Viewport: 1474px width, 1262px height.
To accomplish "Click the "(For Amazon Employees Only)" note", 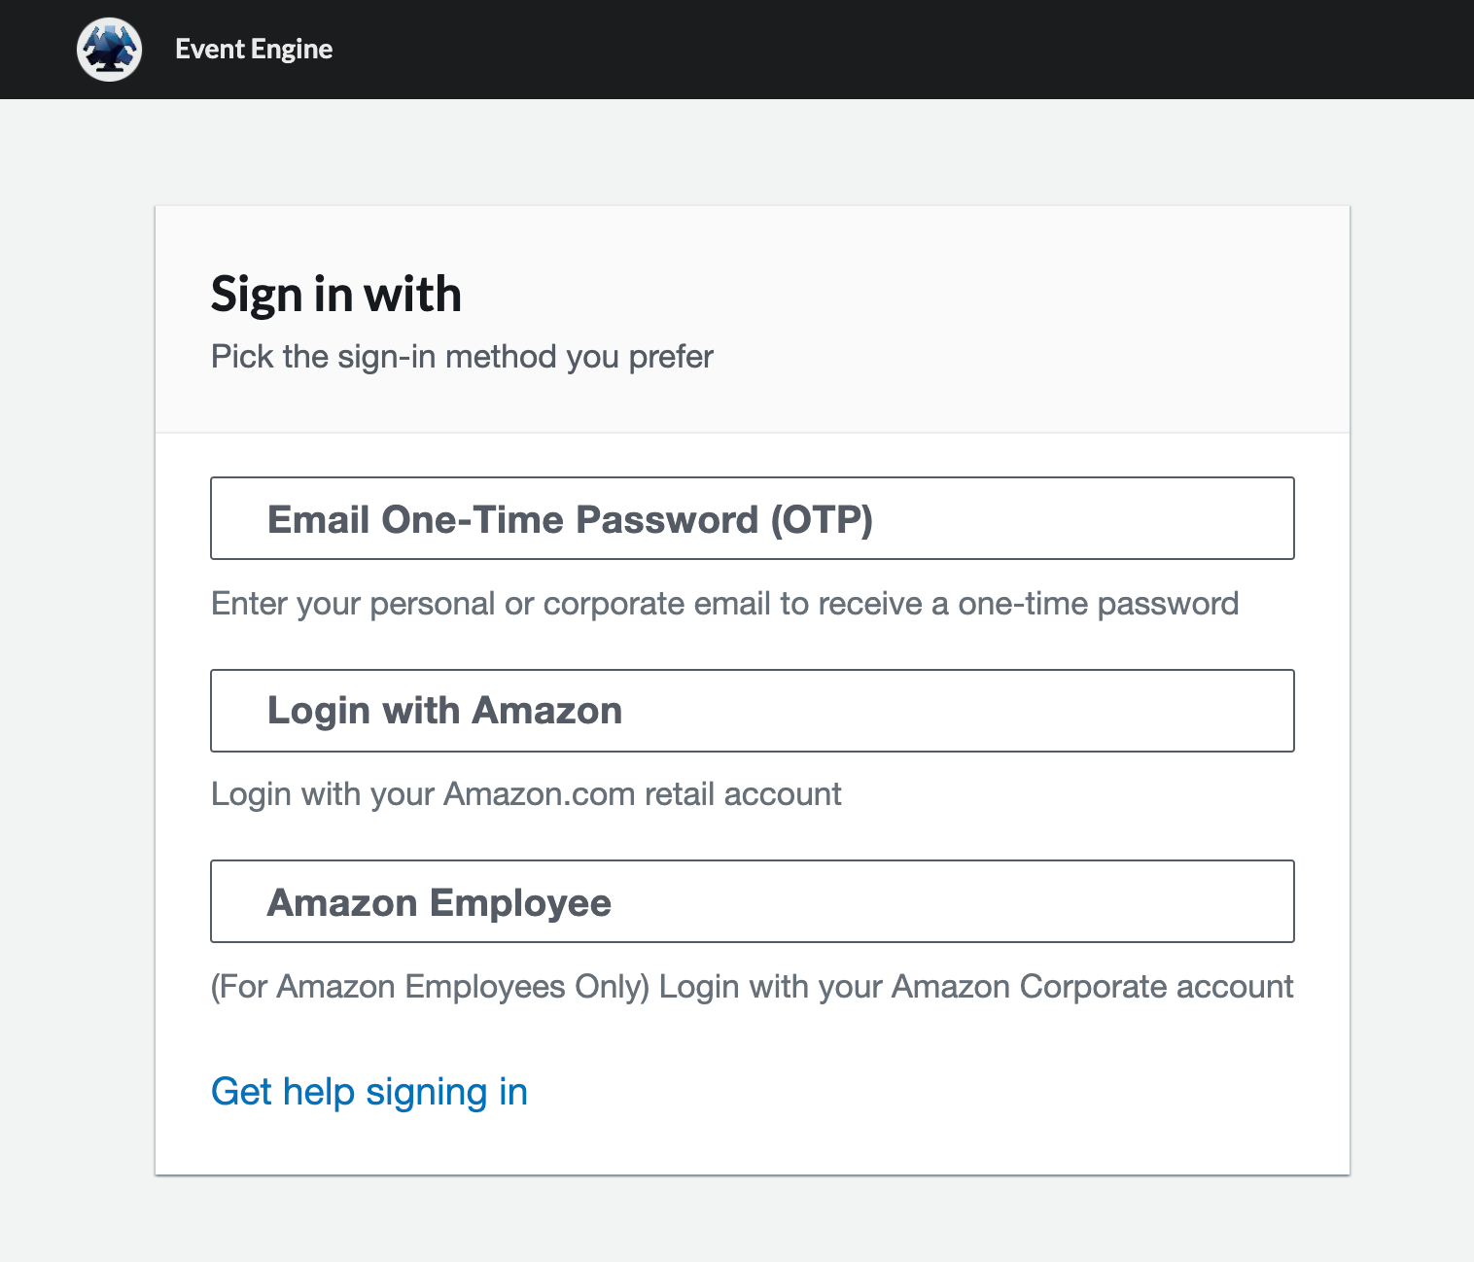I will pyautogui.click(x=430, y=987).
